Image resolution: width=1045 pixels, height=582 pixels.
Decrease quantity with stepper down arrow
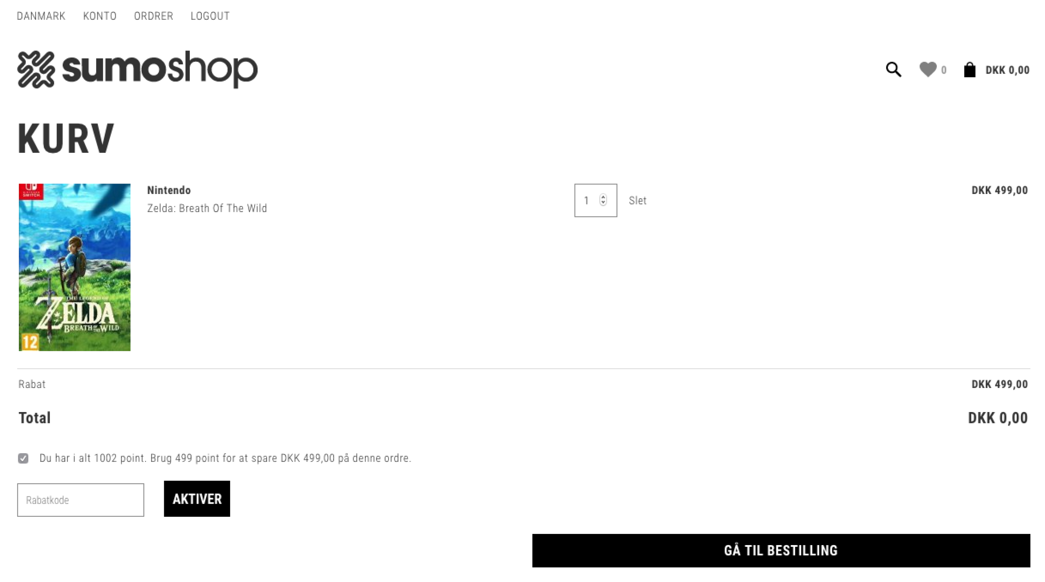tap(603, 203)
